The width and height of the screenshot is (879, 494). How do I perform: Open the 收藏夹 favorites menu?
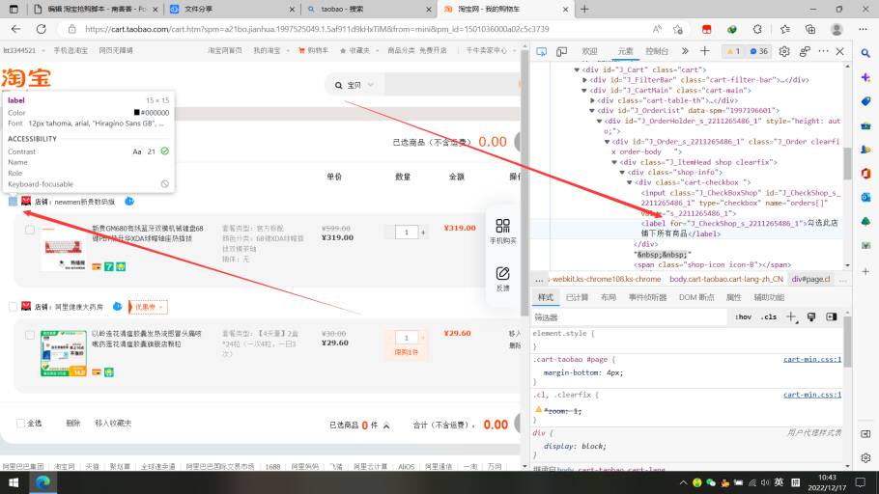tap(357, 50)
